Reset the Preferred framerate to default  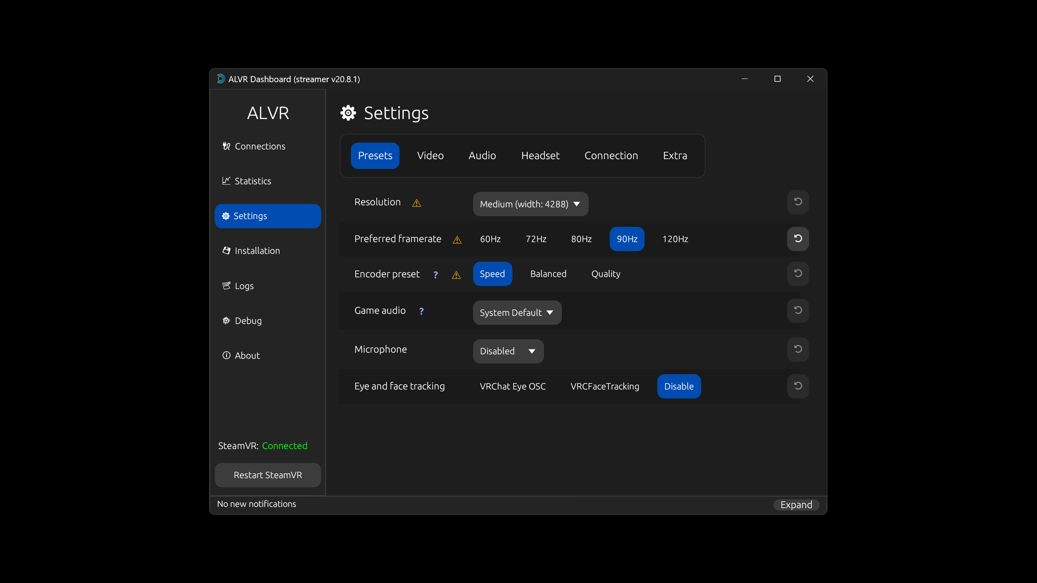click(797, 239)
